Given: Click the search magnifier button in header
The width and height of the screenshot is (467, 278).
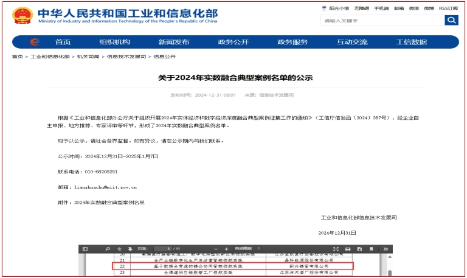Looking at the screenshot, I should (451, 21).
